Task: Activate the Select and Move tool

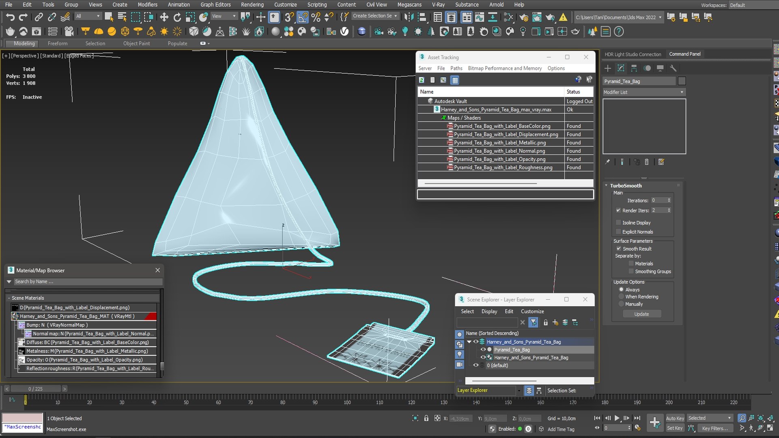Action: pyautogui.click(x=164, y=17)
